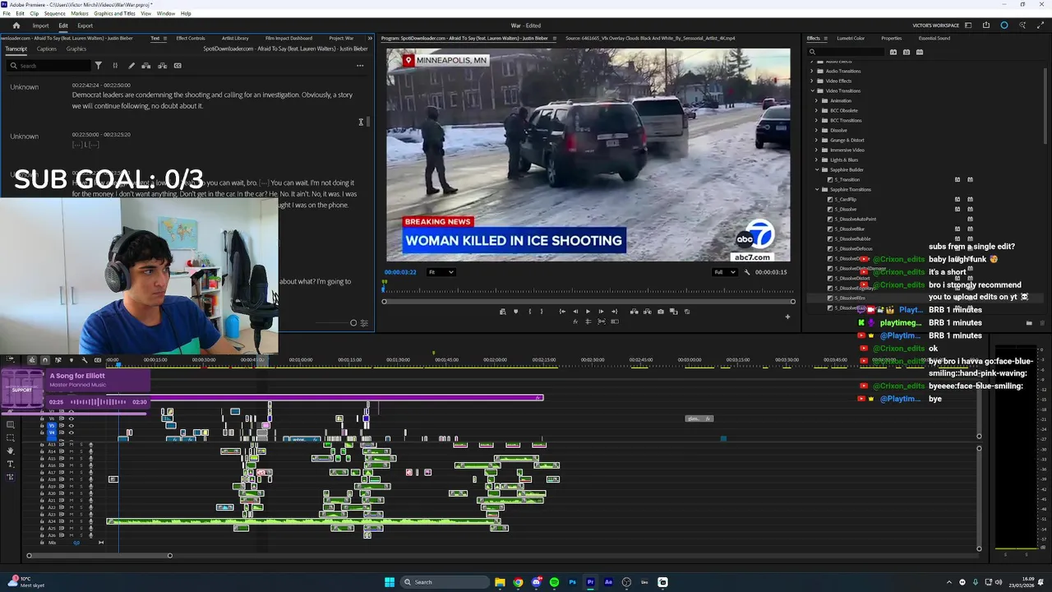This screenshot has height=592, width=1052.
Task: Click the timeline zoom scrollbar
Action: [x=99, y=556]
